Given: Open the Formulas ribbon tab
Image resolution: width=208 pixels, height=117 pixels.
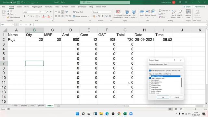Looking at the screenshot, I should pos(48,6).
